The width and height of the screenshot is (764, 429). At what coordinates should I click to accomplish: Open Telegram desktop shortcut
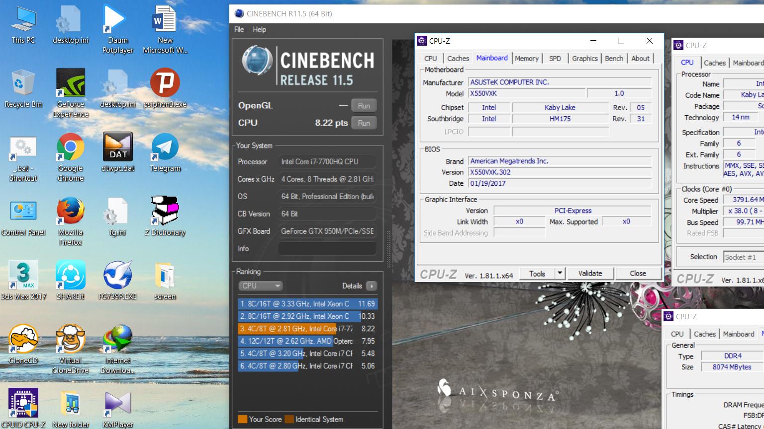coord(165,153)
